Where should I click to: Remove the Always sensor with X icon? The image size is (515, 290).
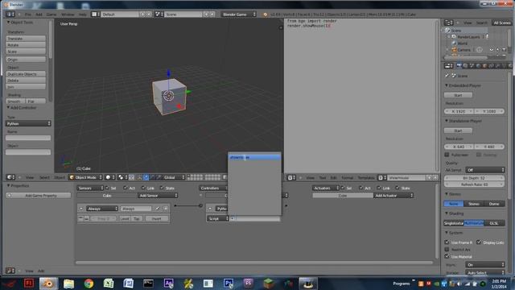point(166,209)
